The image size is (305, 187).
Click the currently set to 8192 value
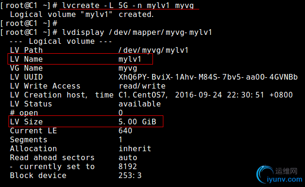127,167
